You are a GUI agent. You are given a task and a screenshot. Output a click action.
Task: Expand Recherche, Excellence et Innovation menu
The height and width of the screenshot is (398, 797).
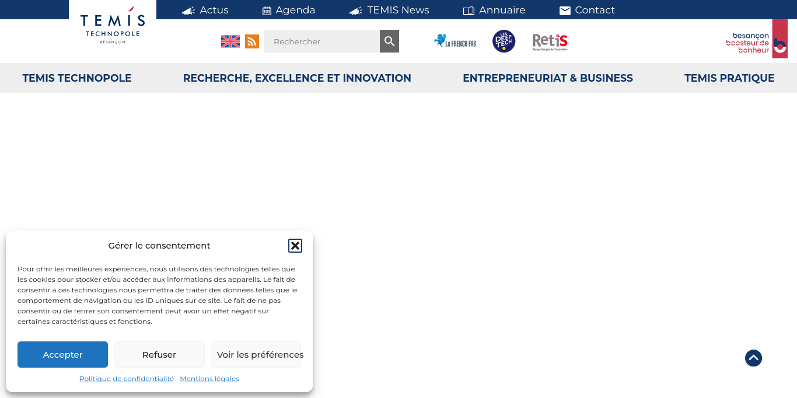coord(297,78)
